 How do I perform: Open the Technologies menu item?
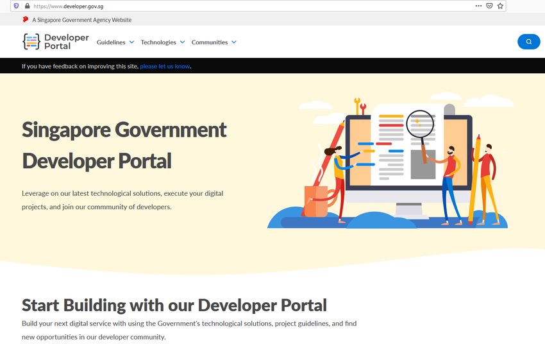[x=158, y=42]
